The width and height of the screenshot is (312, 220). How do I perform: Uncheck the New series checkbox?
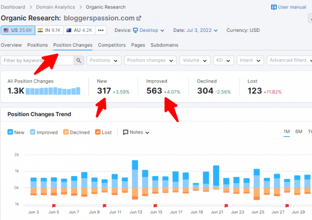(10, 132)
